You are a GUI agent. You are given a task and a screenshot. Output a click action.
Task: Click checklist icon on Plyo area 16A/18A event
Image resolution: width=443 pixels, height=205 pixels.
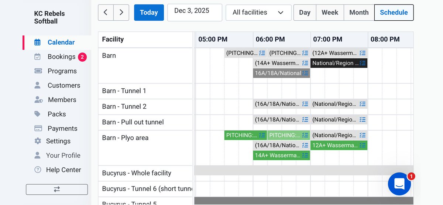tap(305, 145)
